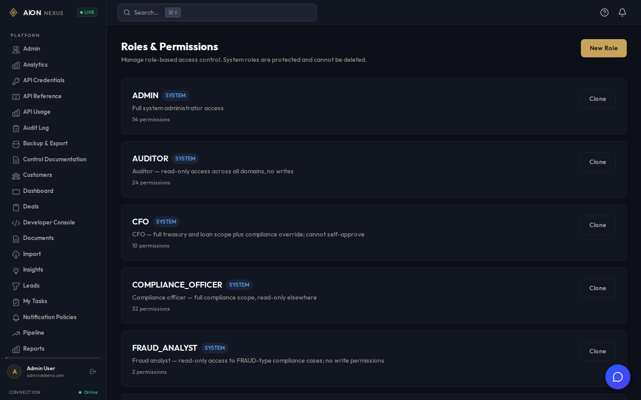Screen dimensions: 641x400
Task: Clone the COMPLIANCE_OFFICER role
Action: (598, 288)
